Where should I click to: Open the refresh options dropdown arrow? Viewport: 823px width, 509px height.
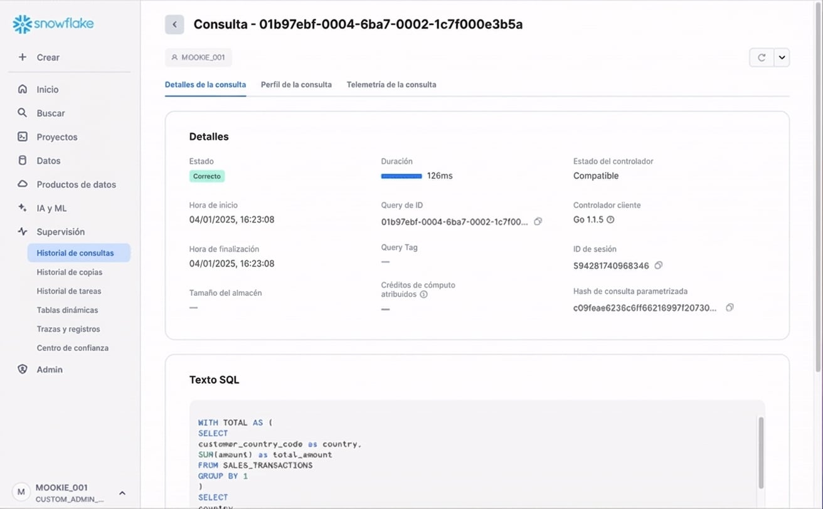[782, 58]
